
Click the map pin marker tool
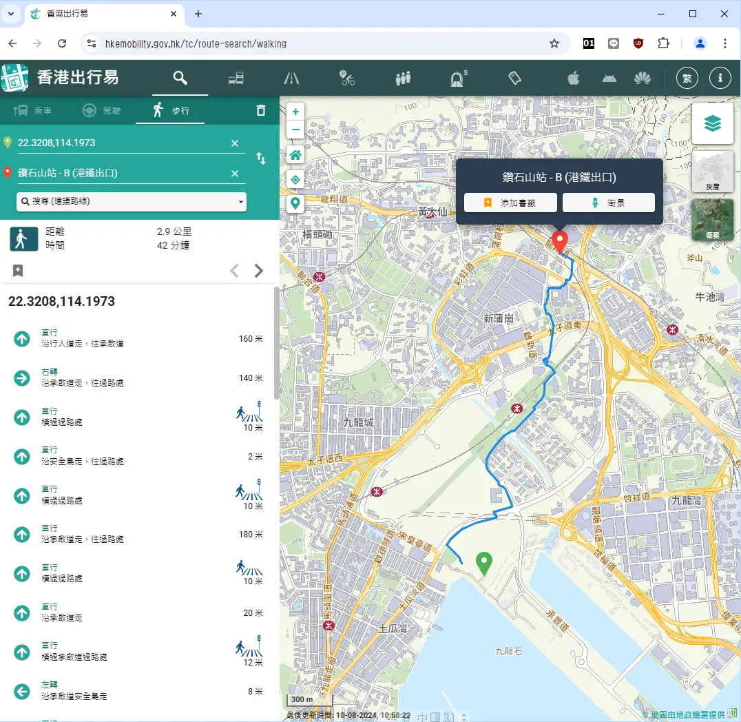[x=295, y=203]
